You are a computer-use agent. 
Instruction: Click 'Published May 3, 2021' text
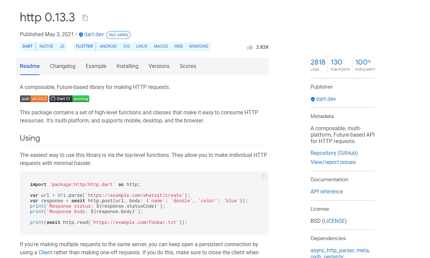click(47, 34)
